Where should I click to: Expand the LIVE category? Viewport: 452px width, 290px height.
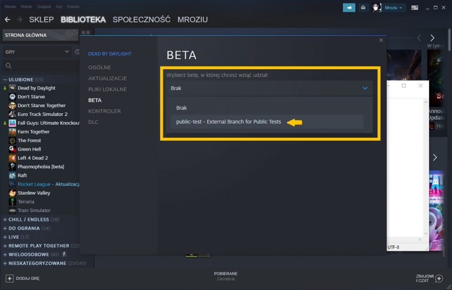5,237
